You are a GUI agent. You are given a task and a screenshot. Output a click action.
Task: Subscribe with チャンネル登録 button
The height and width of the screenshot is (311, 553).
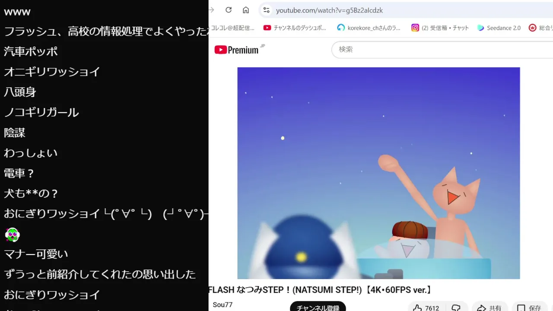(318, 307)
